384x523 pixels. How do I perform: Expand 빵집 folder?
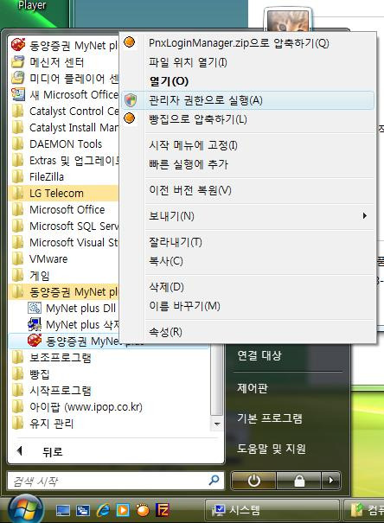coord(110,374)
